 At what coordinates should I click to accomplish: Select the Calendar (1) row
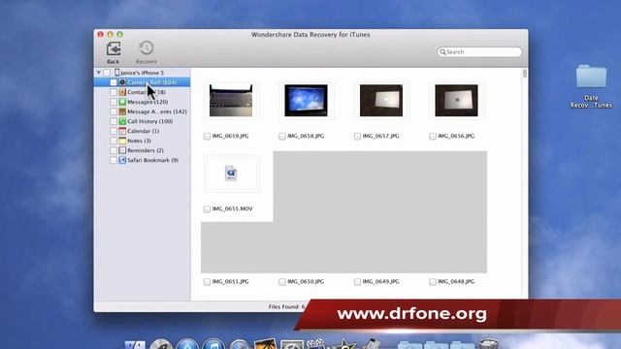coord(143,131)
